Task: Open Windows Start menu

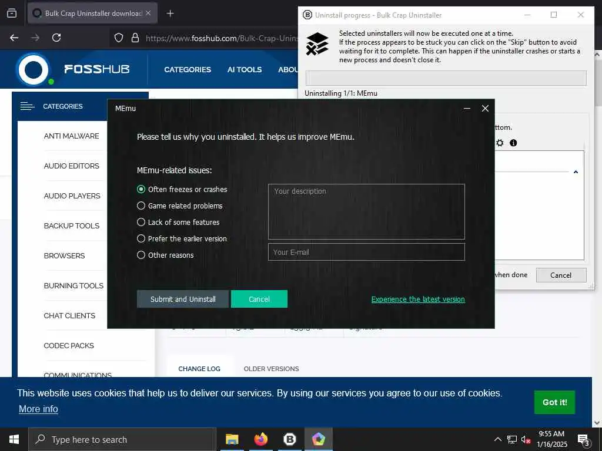Action: point(14,439)
